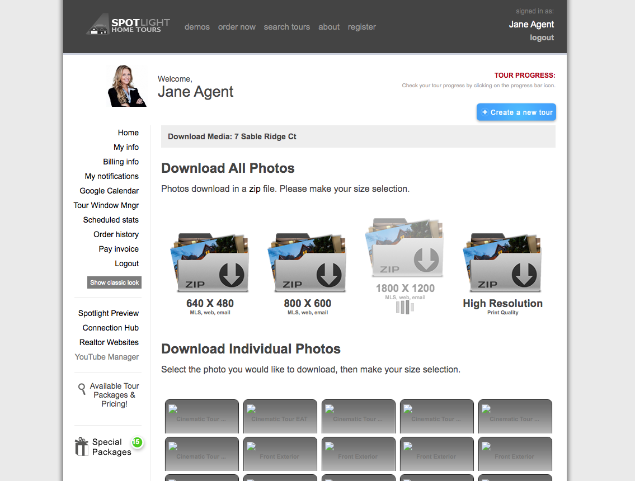
Task: Open Special Packages link text
Action: coord(112,447)
